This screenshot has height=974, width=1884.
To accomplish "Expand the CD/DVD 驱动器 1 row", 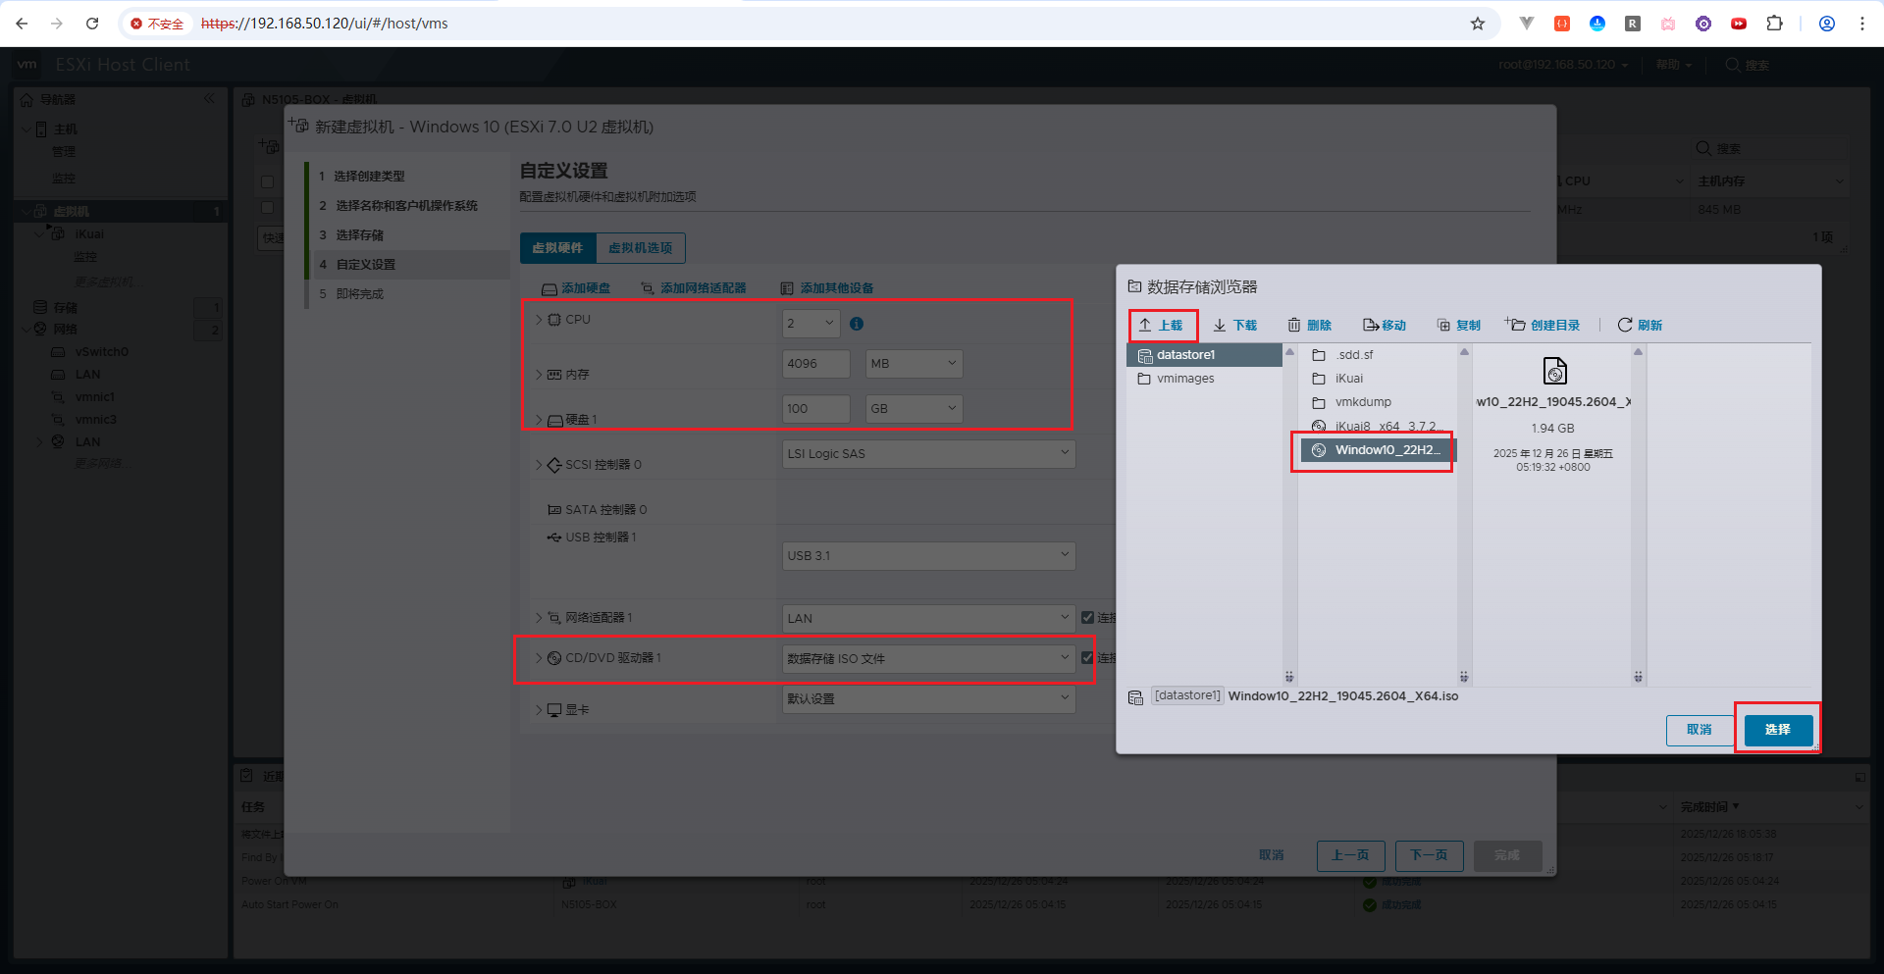I will (539, 658).
